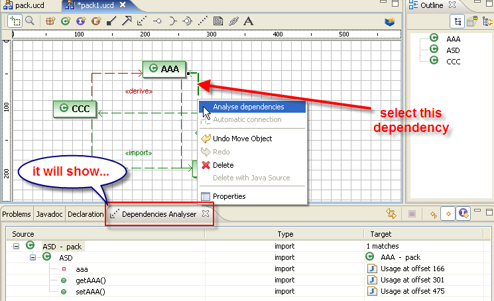494x301 pixels.
Task: Switch to the Problems tab
Action: 16,214
